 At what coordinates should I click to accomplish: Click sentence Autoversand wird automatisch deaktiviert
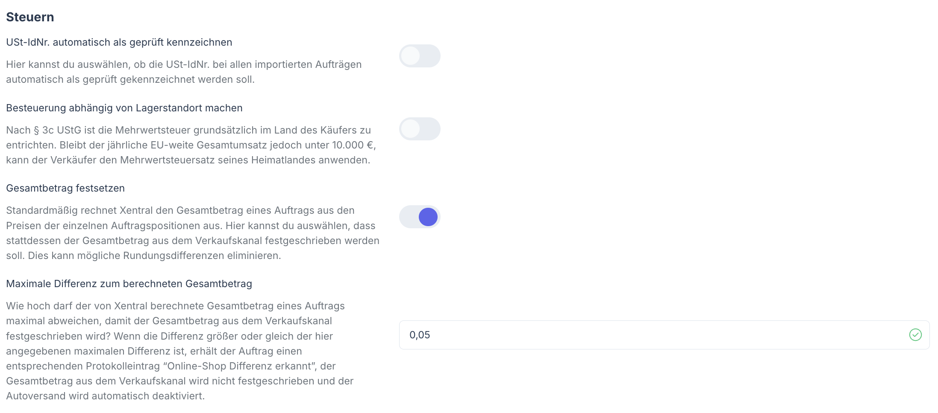105,396
